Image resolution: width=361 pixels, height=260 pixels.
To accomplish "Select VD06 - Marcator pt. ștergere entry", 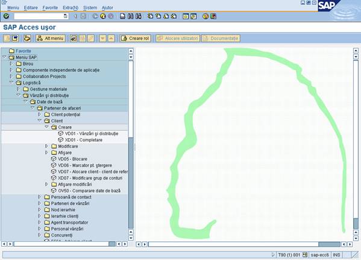I will [x=85, y=165].
